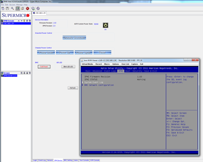Click the save disk icon in toolbar
The image size is (203, 162).
click(x=7, y=8)
